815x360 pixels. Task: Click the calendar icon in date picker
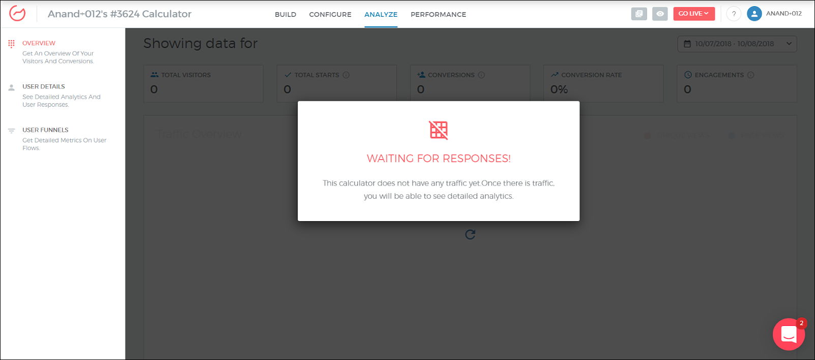tap(687, 44)
